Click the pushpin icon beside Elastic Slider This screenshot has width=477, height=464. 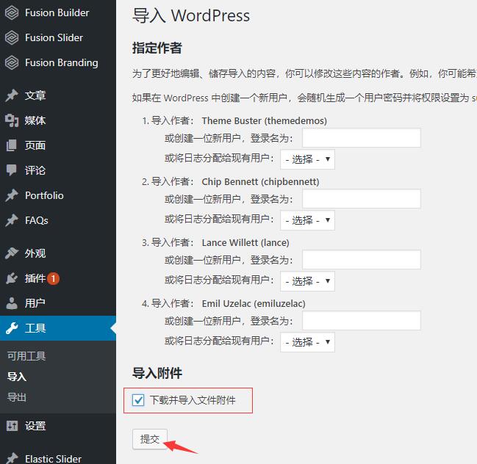12,458
